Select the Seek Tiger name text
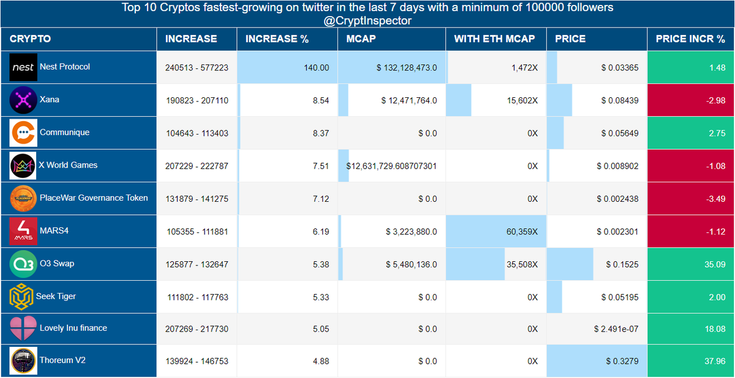 pos(56,296)
